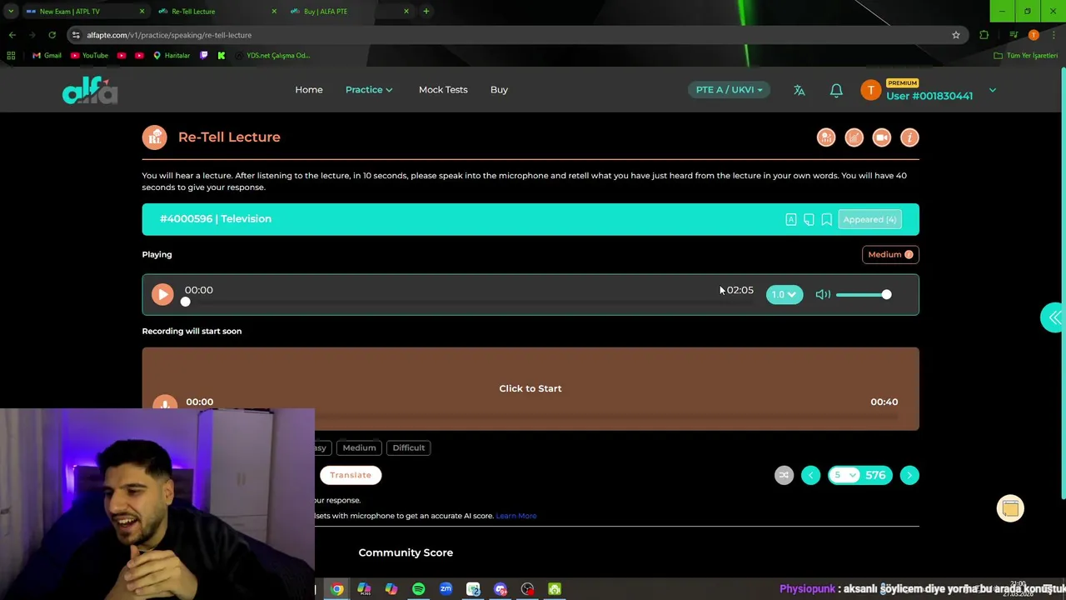The image size is (1066, 600).
Task: Open the info icon beside Re-Tell Lecture
Action: point(909,137)
